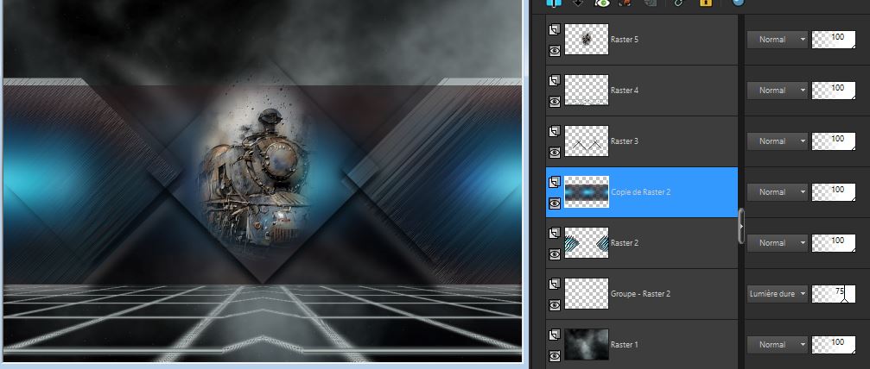870x369 pixels.
Task: Select the Groupe - Raster 2 layer name
Action: (x=640, y=294)
